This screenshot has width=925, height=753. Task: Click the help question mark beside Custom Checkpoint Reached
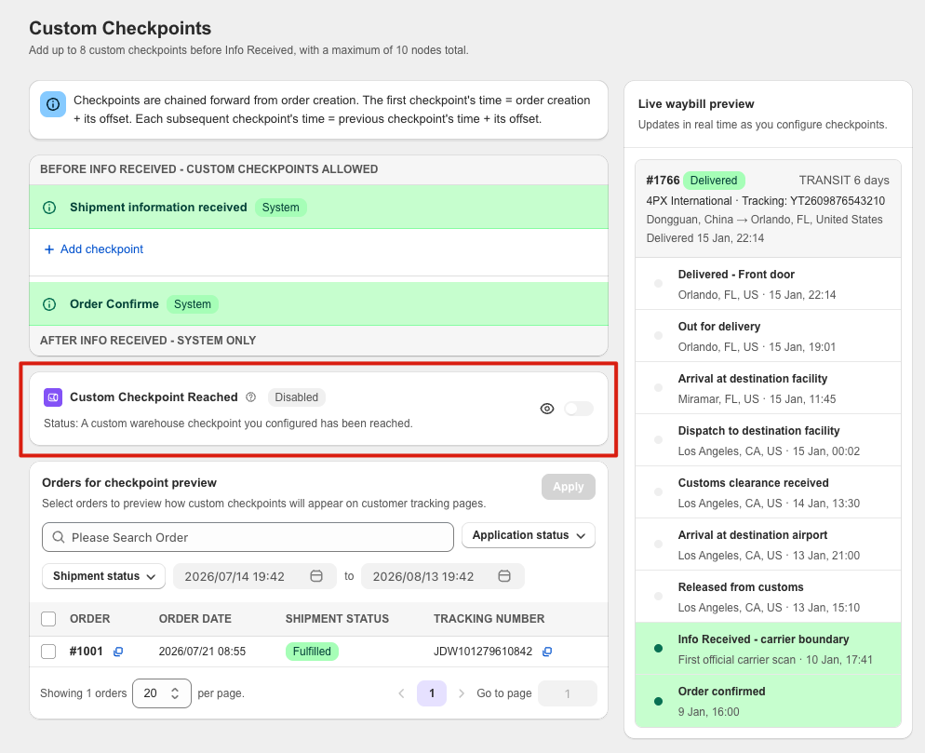coord(250,397)
